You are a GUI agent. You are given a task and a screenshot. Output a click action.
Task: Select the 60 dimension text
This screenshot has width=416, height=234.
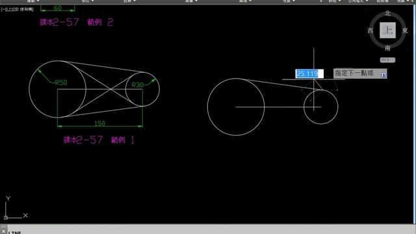(58, 8)
